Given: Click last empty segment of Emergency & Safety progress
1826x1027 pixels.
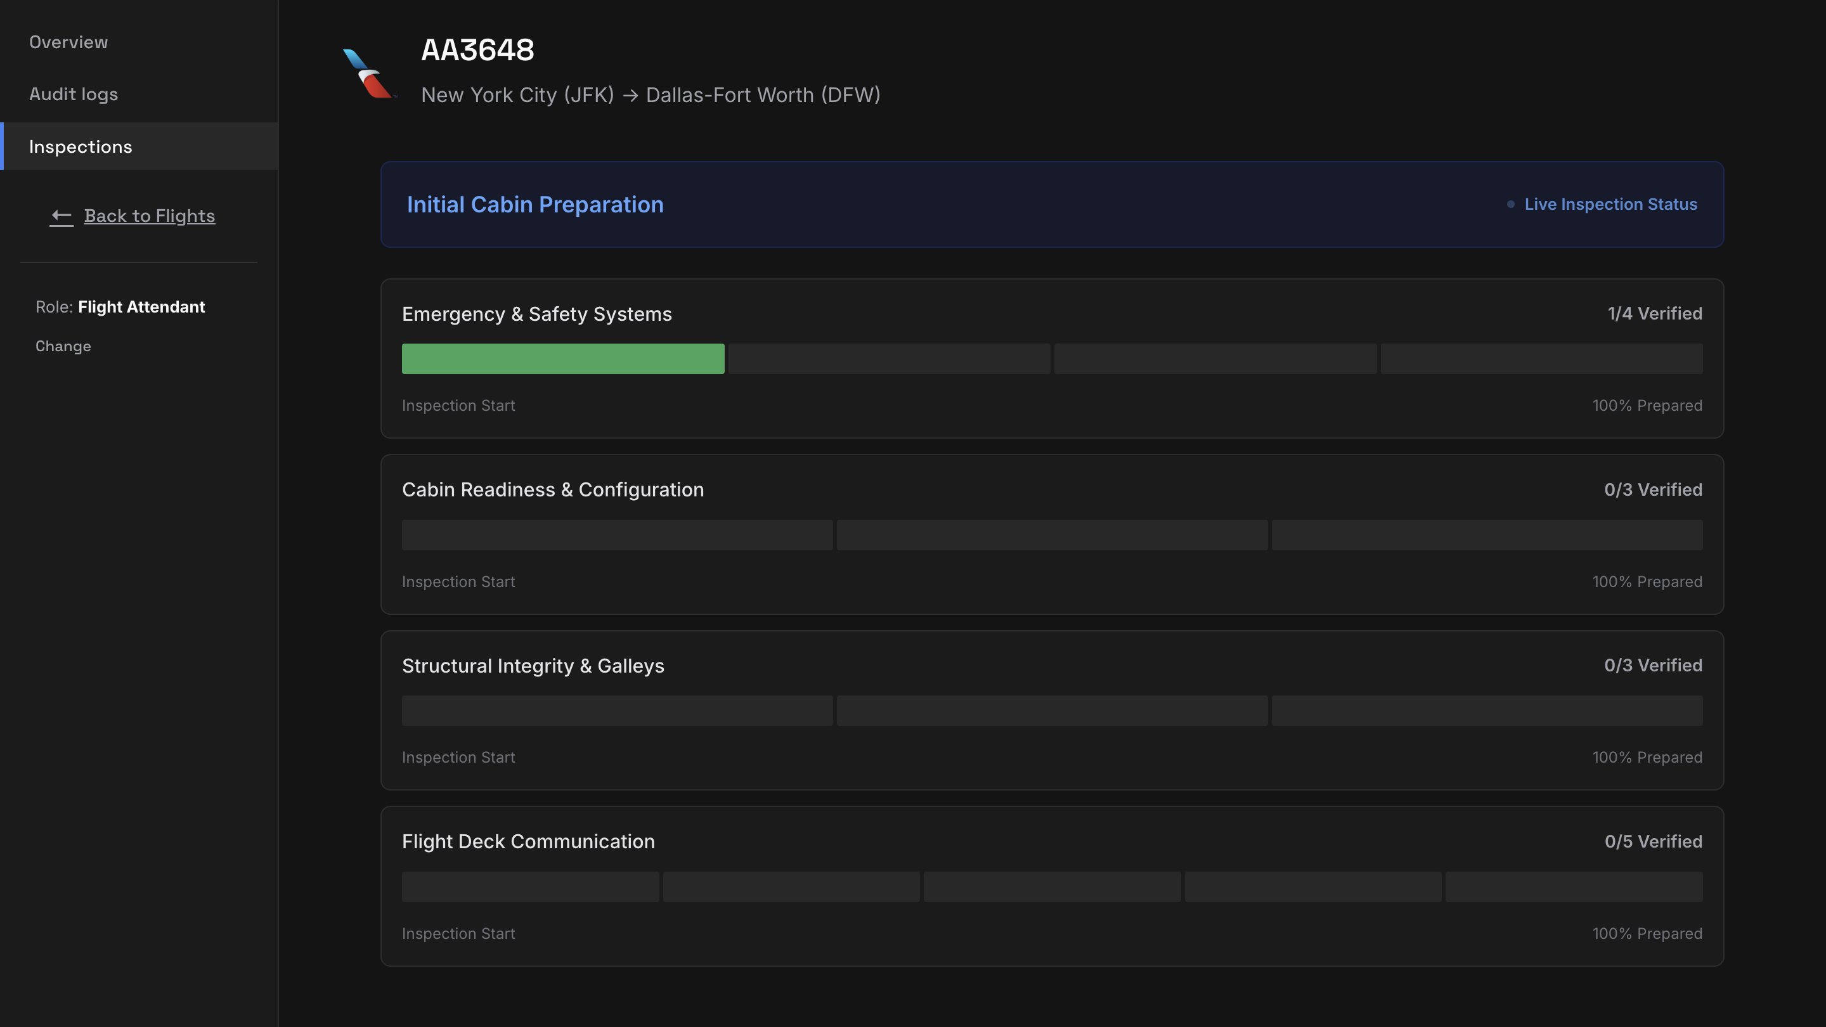Looking at the screenshot, I should click(1541, 359).
